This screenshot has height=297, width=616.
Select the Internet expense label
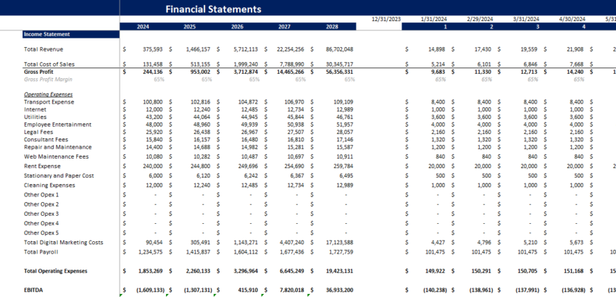(x=35, y=109)
